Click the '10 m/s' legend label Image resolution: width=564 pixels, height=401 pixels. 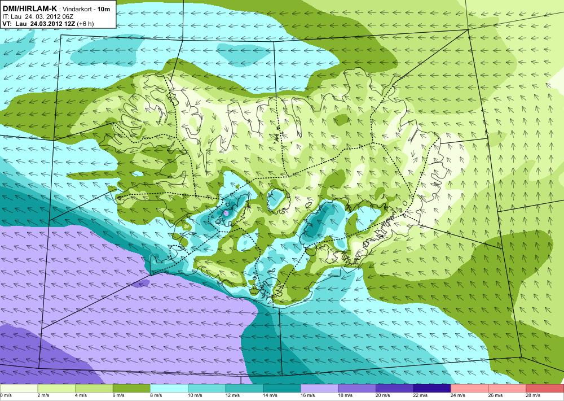point(195,395)
